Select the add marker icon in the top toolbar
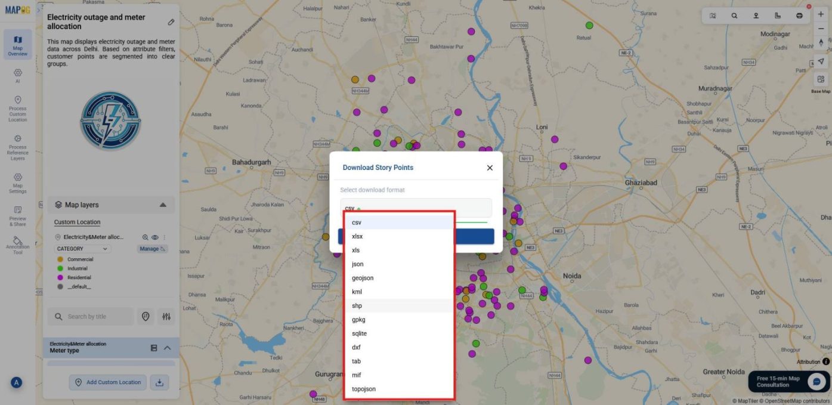Screen dimensions: 832x405 [756, 16]
